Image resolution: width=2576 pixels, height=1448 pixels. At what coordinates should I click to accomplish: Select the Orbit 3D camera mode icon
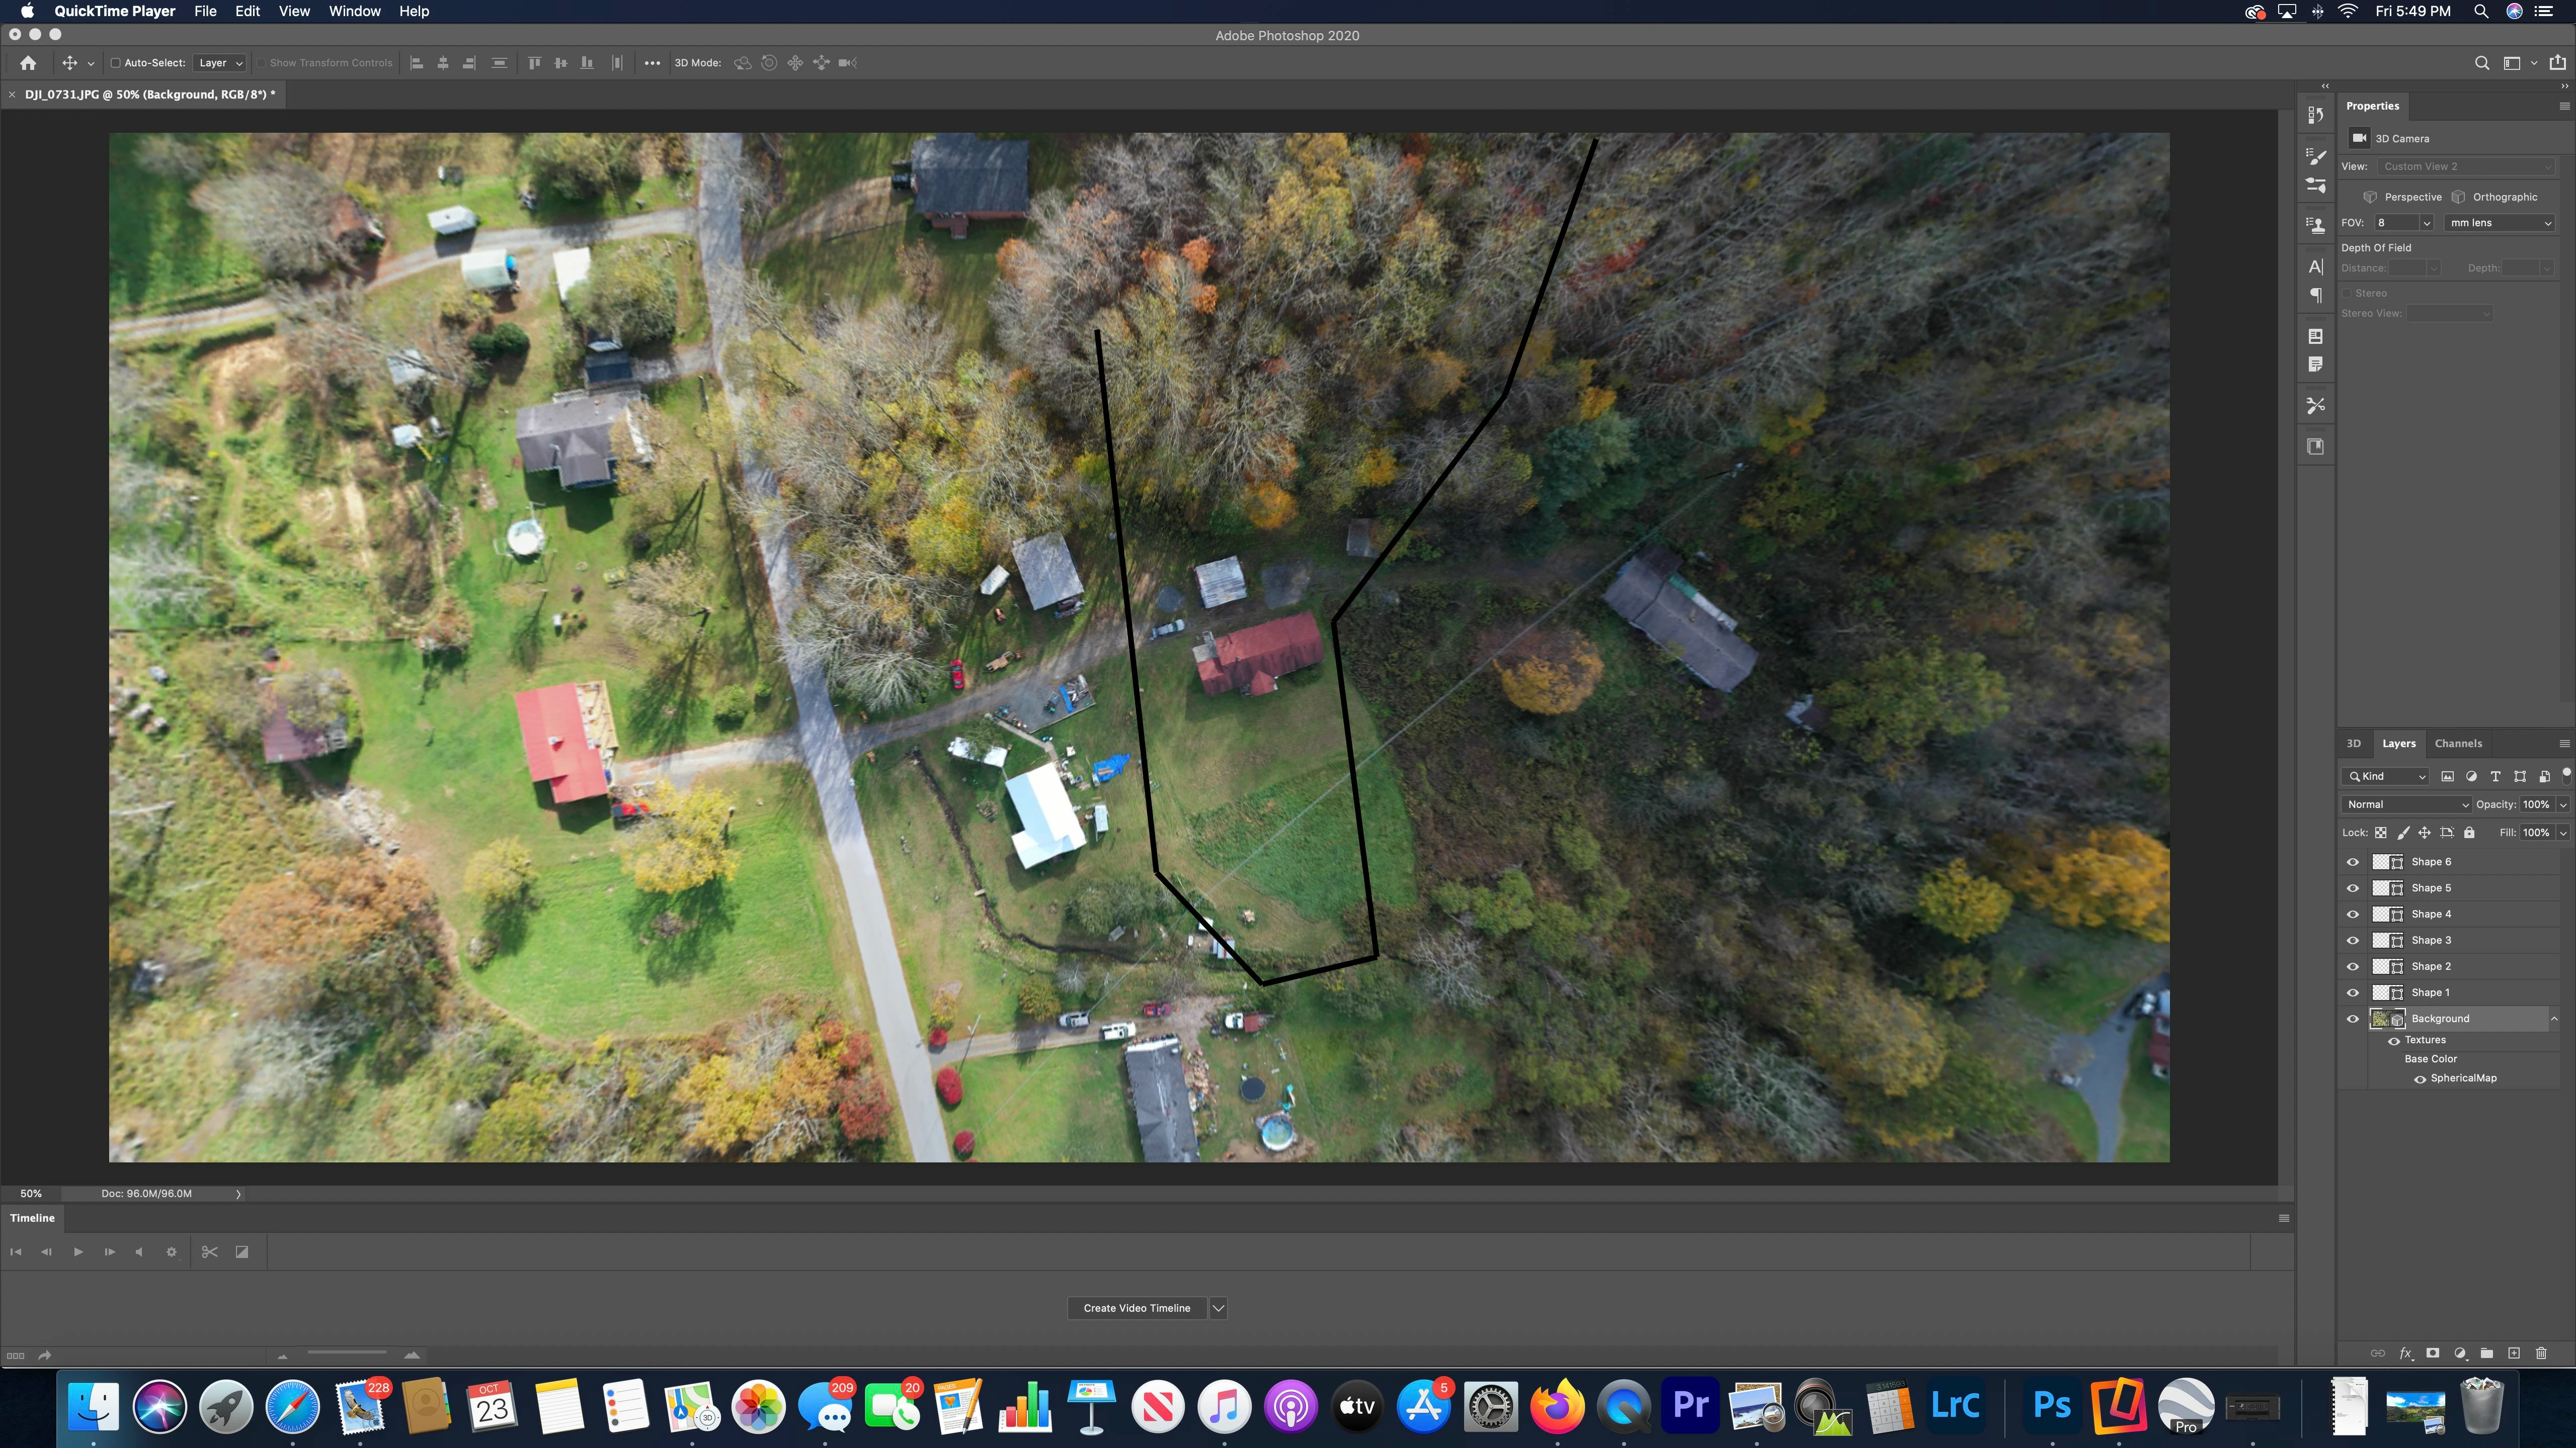[742, 63]
